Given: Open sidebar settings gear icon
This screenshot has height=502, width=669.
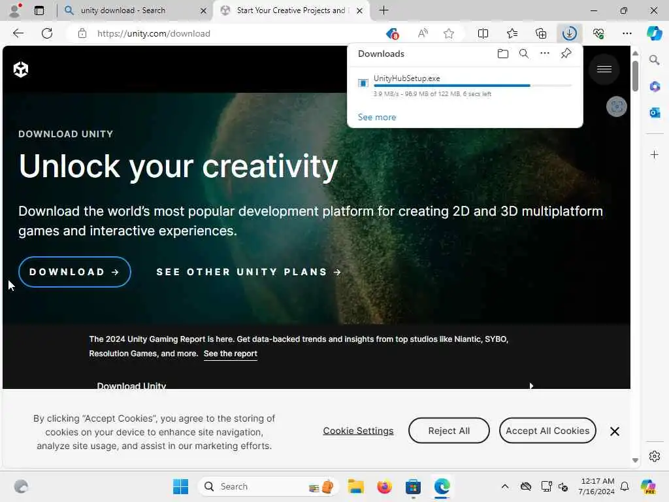Looking at the screenshot, I should coord(654,456).
